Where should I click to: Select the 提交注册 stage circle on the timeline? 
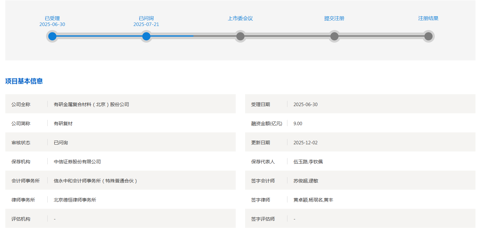pyautogui.click(x=334, y=36)
